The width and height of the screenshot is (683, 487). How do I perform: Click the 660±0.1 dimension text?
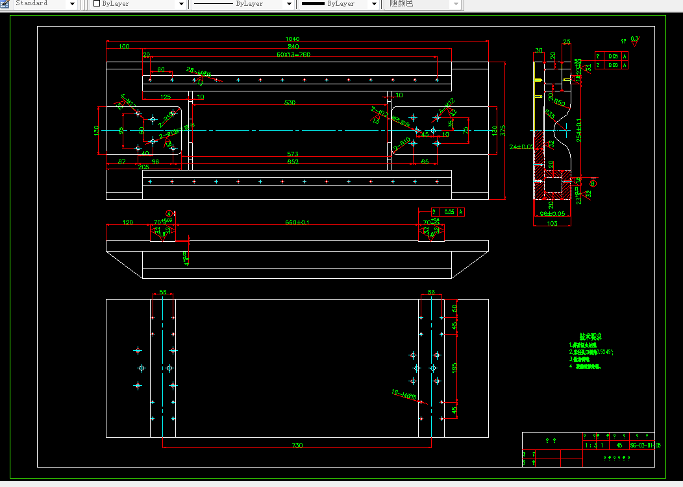pos(297,222)
